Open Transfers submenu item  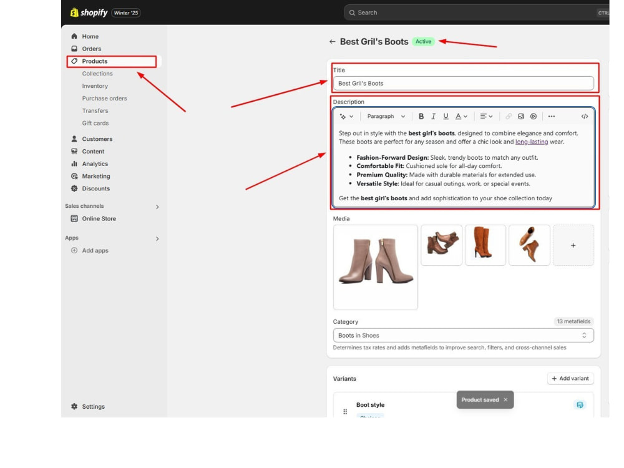click(95, 110)
